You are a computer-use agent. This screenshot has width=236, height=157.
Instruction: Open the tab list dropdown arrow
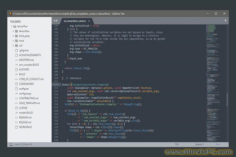pos(225,21)
